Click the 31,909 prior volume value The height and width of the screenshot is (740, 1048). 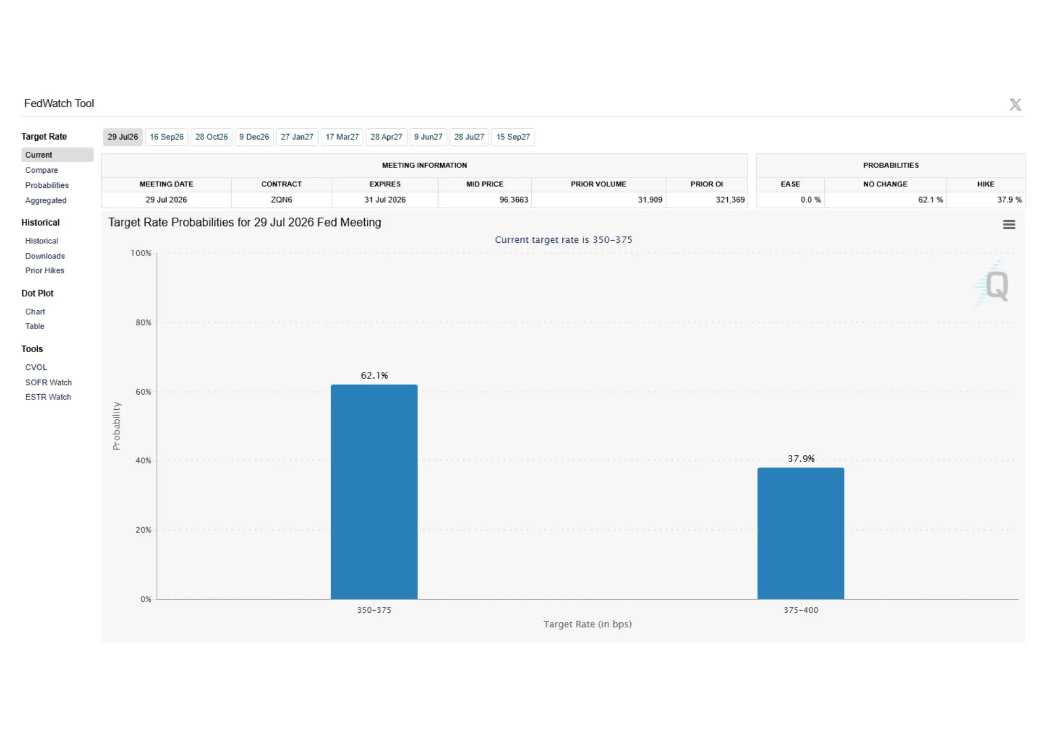pyautogui.click(x=650, y=200)
